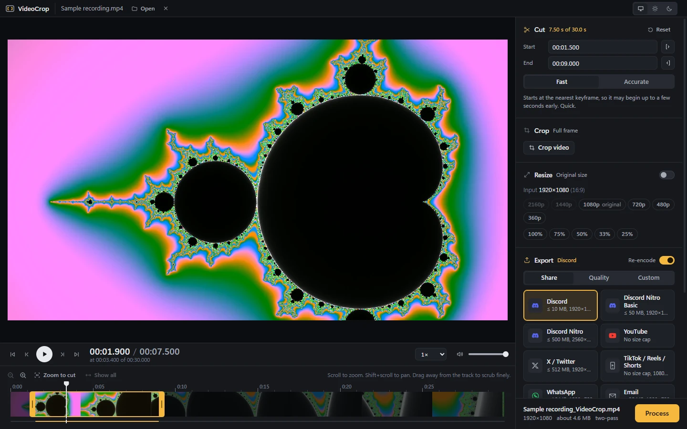Screen dimensions: 687x429
Task: Close the Sample recording.mp4 file
Action: point(166,9)
